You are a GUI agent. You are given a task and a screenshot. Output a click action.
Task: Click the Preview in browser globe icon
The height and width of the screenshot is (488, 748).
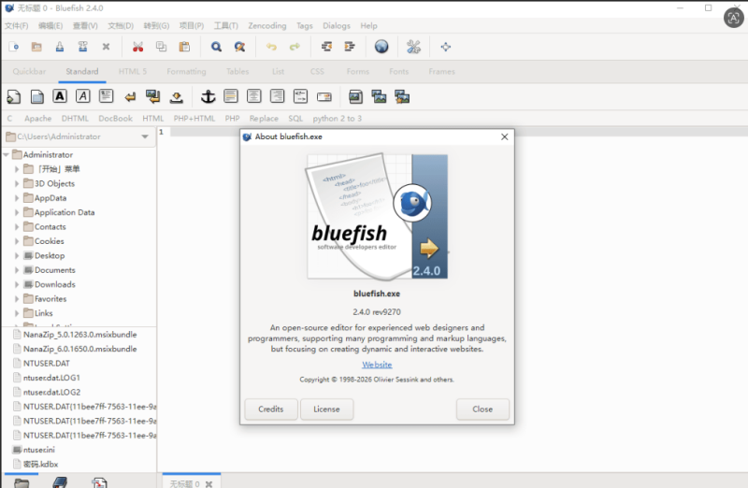click(x=381, y=47)
